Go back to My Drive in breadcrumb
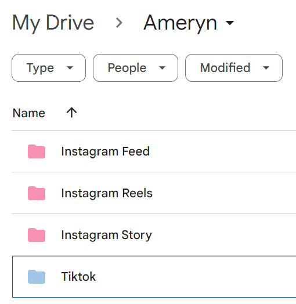Viewport: 296px width, 304px height. (x=53, y=23)
